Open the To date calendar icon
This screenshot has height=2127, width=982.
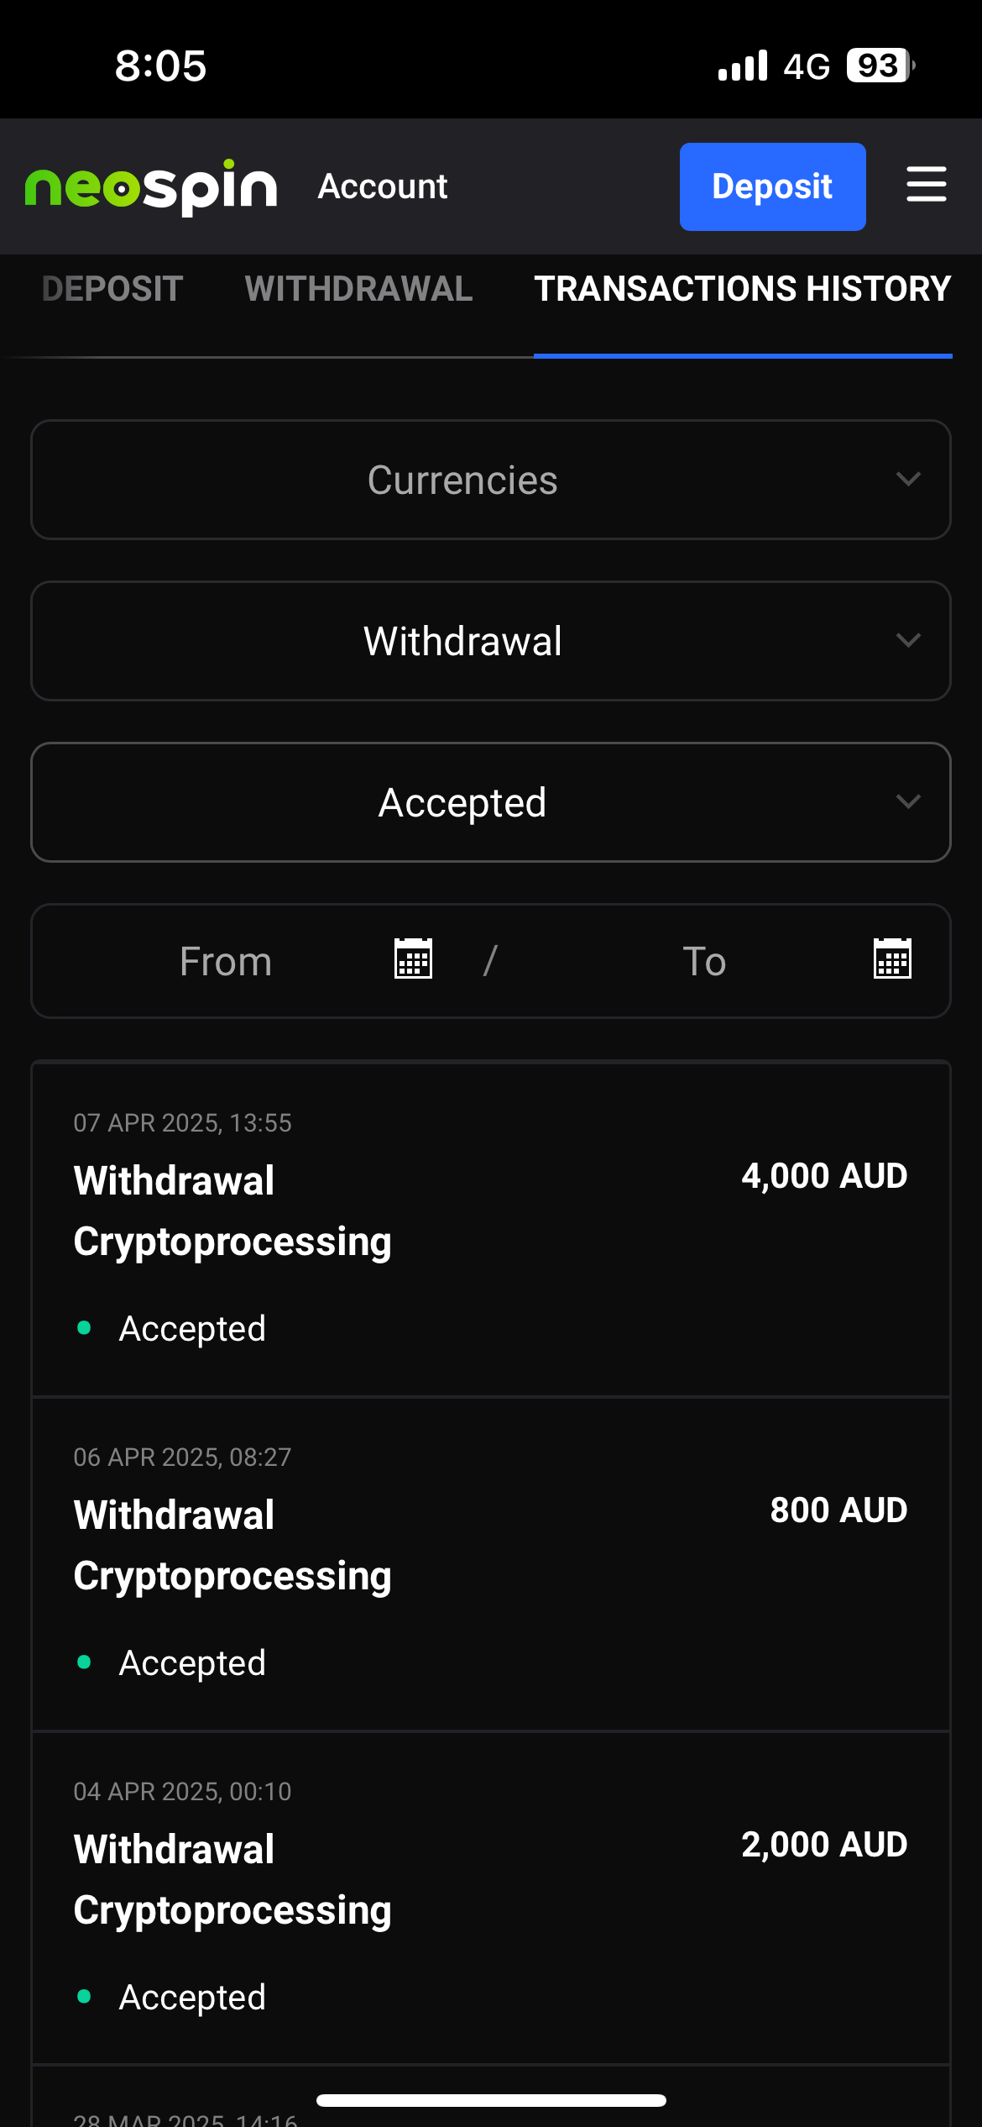pos(892,959)
